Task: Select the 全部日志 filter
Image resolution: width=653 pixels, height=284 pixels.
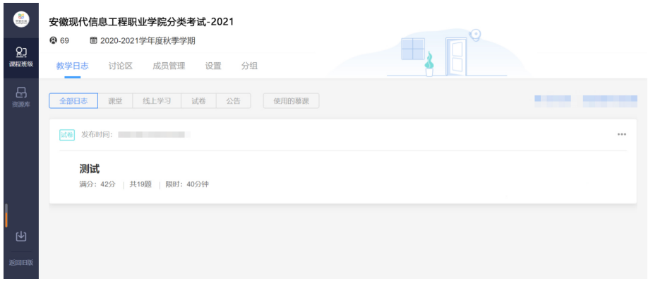Action: pyautogui.click(x=73, y=101)
